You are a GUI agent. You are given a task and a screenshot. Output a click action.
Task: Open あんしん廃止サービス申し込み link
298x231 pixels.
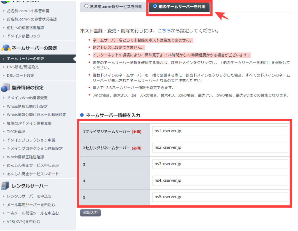(x=33, y=165)
